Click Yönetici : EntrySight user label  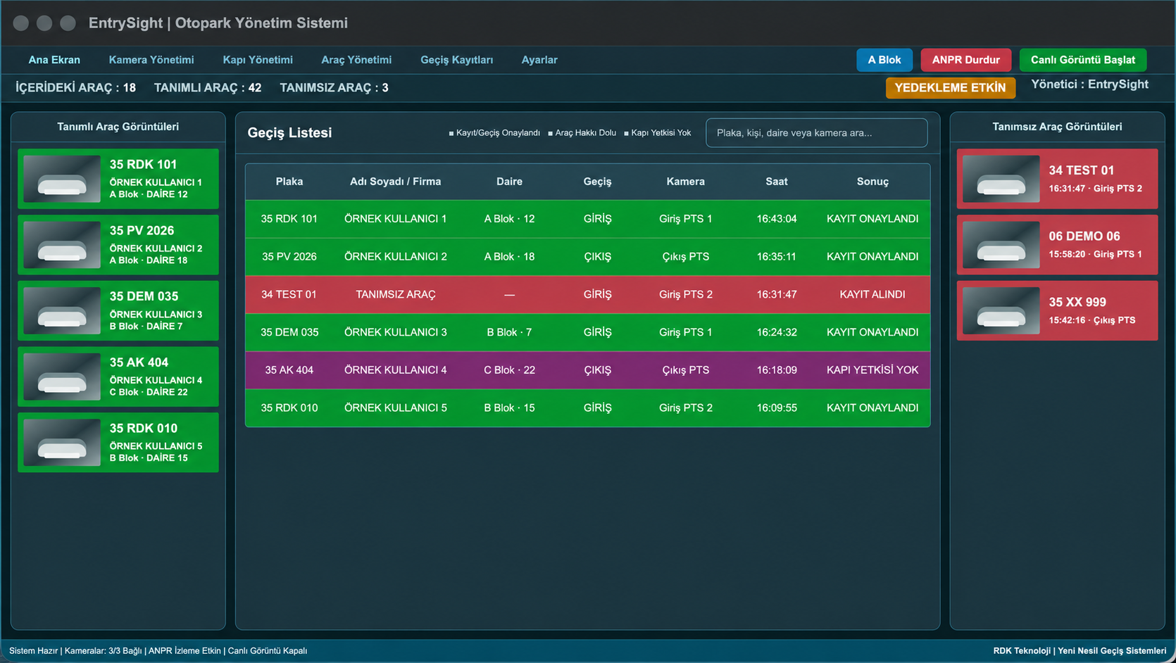1089,84
